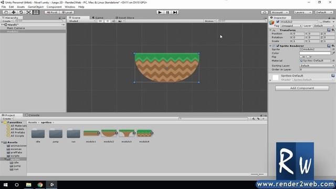Screen dimensions: 336x189
Task: Toggle 2D scene view mode
Action: (100, 21)
